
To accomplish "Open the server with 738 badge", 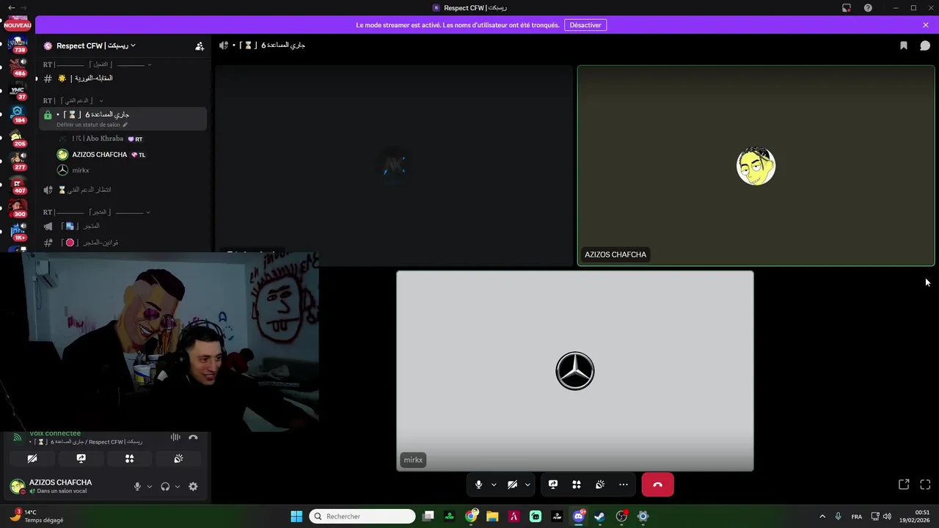I will (18, 43).
